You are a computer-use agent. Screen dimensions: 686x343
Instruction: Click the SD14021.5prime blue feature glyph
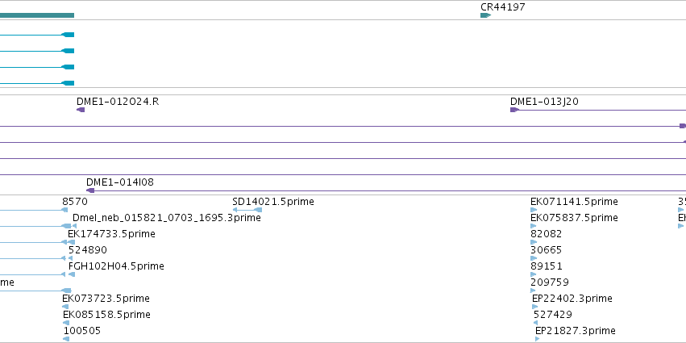point(247,210)
